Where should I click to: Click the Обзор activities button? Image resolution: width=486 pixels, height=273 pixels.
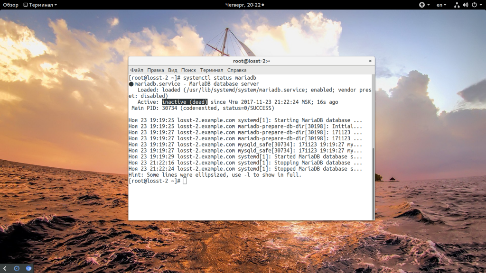(x=10, y=5)
